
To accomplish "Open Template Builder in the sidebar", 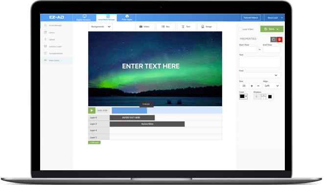I will [x=56, y=53].
